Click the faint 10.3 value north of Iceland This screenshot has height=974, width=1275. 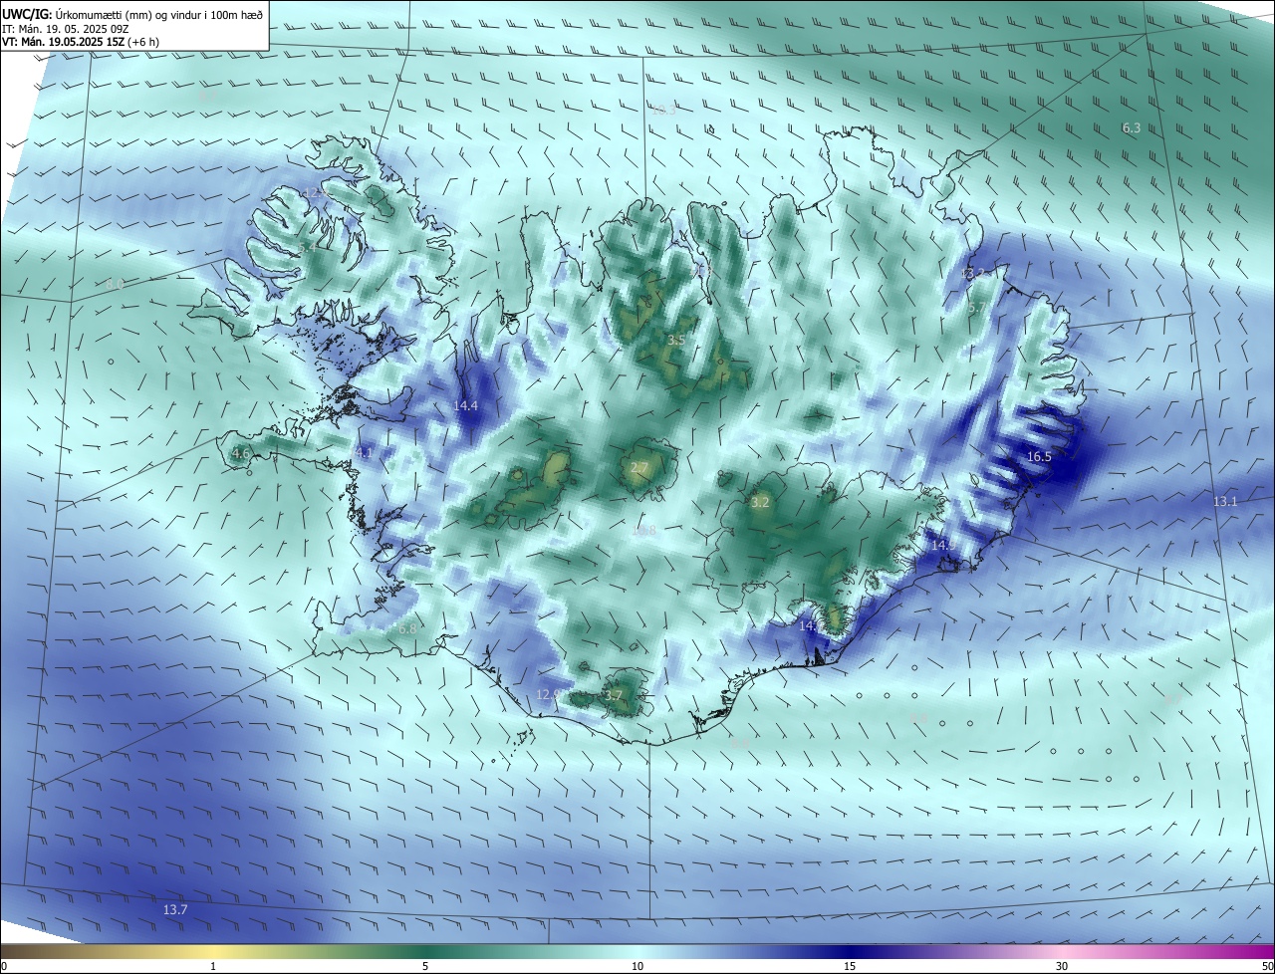[663, 110]
